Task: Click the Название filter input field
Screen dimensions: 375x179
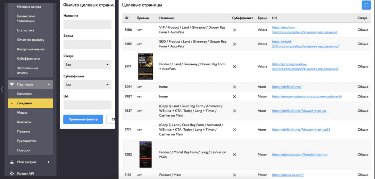Action: pos(87,24)
